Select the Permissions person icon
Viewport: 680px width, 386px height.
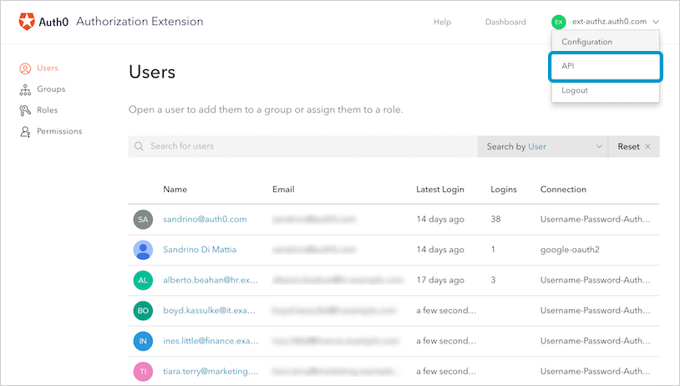[25, 131]
